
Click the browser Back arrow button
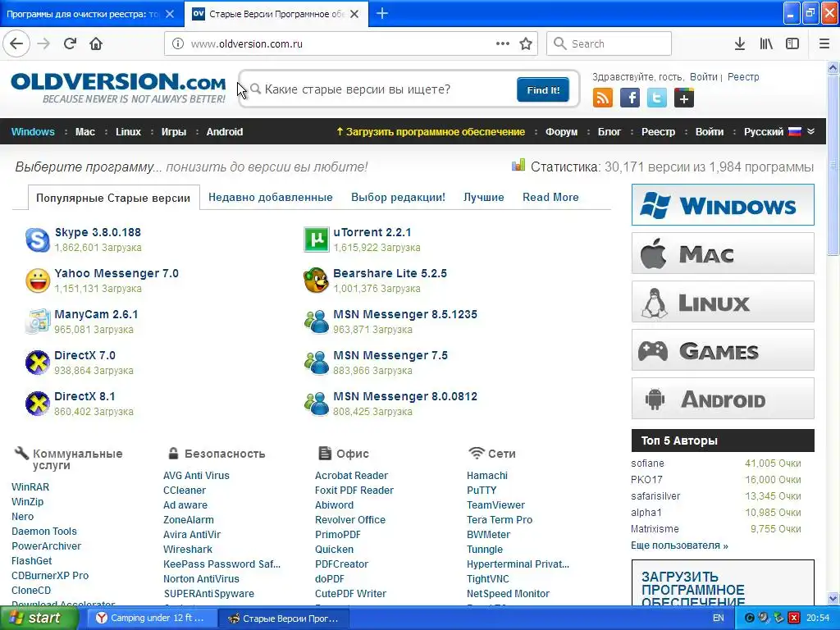pos(16,43)
